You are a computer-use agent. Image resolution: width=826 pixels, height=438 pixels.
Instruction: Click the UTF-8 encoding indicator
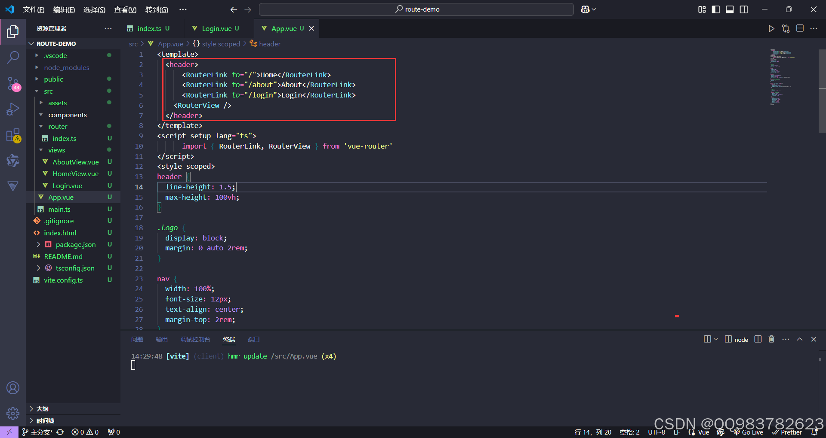[x=656, y=432]
